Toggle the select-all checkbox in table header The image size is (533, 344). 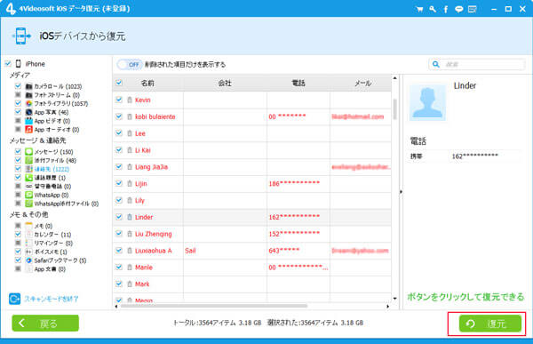(119, 83)
